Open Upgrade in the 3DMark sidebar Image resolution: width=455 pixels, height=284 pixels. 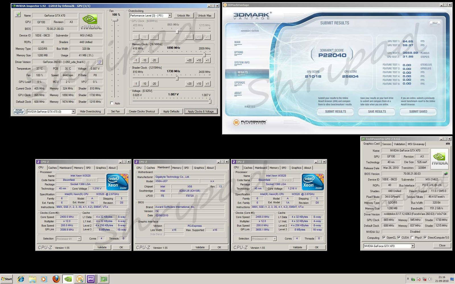pos(240,83)
